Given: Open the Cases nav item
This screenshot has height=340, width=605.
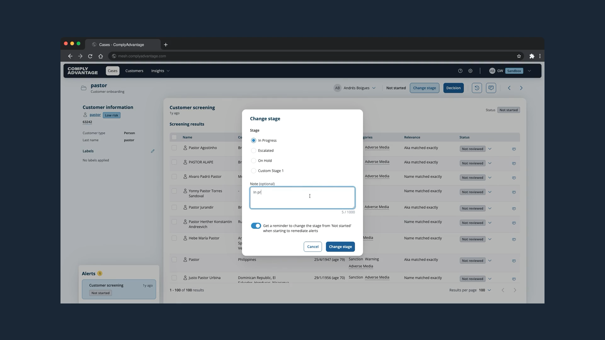Looking at the screenshot, I should 112,71.
